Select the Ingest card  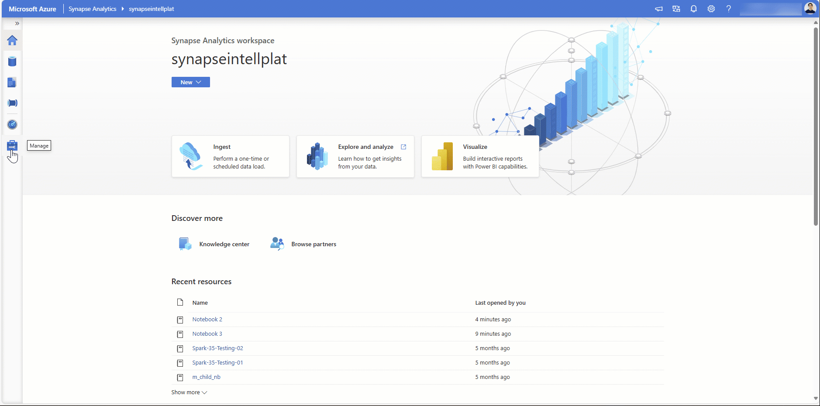coord(231,156)
